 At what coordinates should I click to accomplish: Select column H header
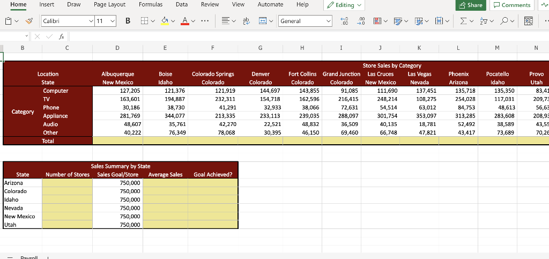point(302,49)
